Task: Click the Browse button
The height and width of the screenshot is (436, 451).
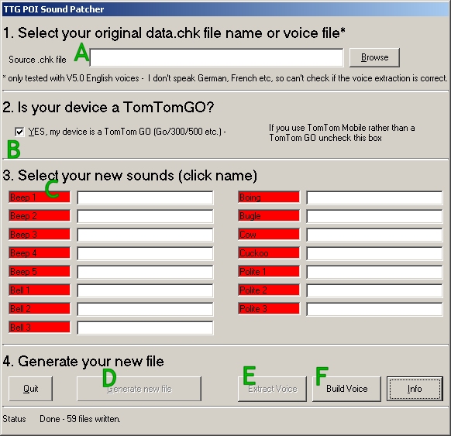Action: coord(374,57)
